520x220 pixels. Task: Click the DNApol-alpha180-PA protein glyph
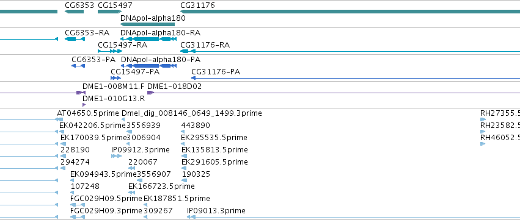click(x=148, y=66)
